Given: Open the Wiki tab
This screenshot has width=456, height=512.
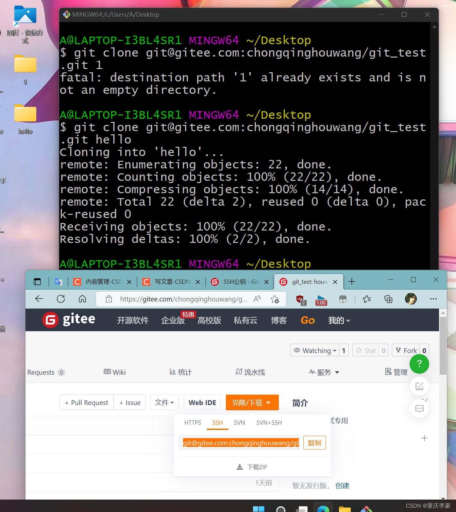Looking at the screenshot, I should pyautogui.click(x=115, y=372).
